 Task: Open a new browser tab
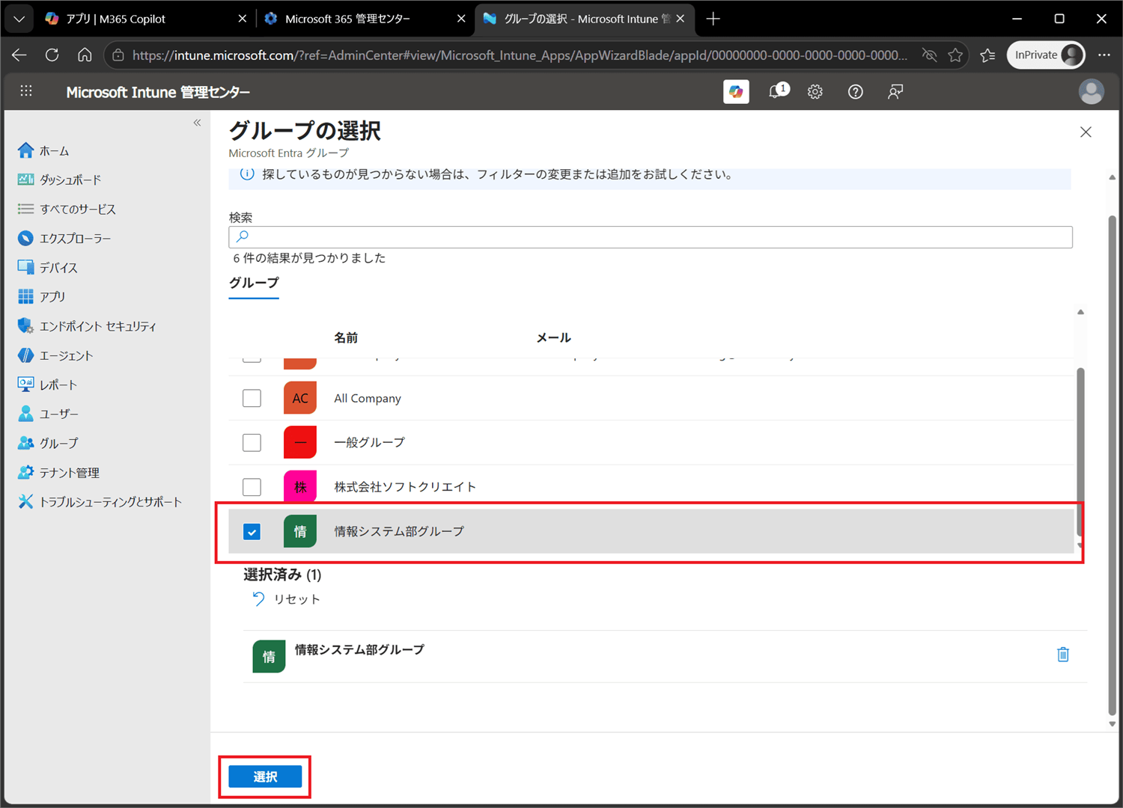tap(713, 19)
